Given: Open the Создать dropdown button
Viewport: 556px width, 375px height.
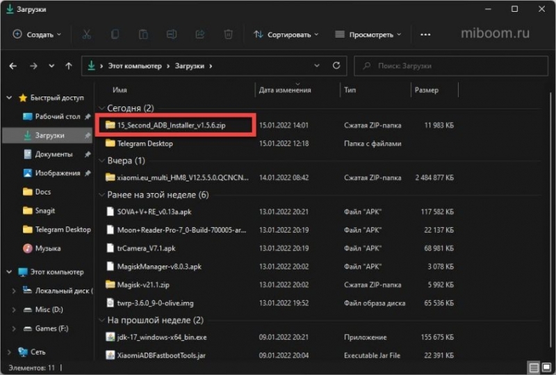Looking at the screenshot, I should [38, 35].
